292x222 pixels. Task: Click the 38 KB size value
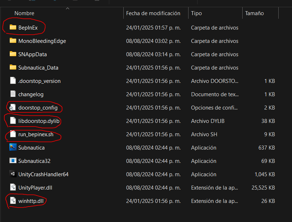tap(268, 121)
